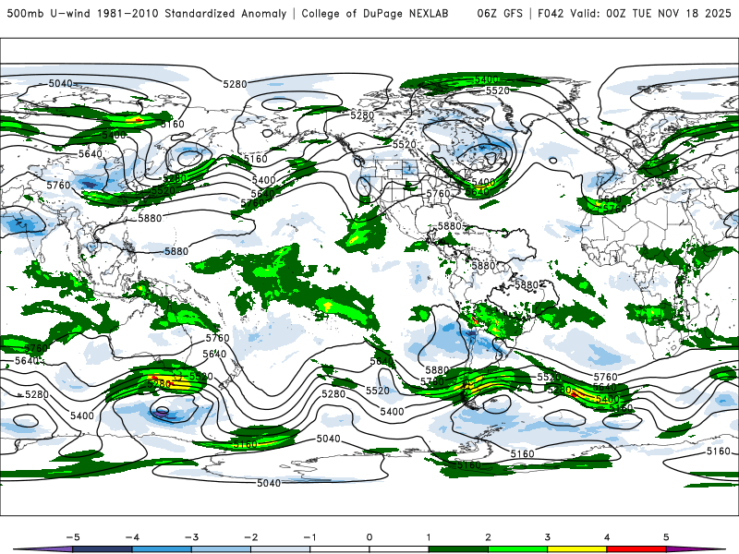Click the '2' colorbar tick label
The width and height of the screenshot is (739, 554).
coord(489,537)
